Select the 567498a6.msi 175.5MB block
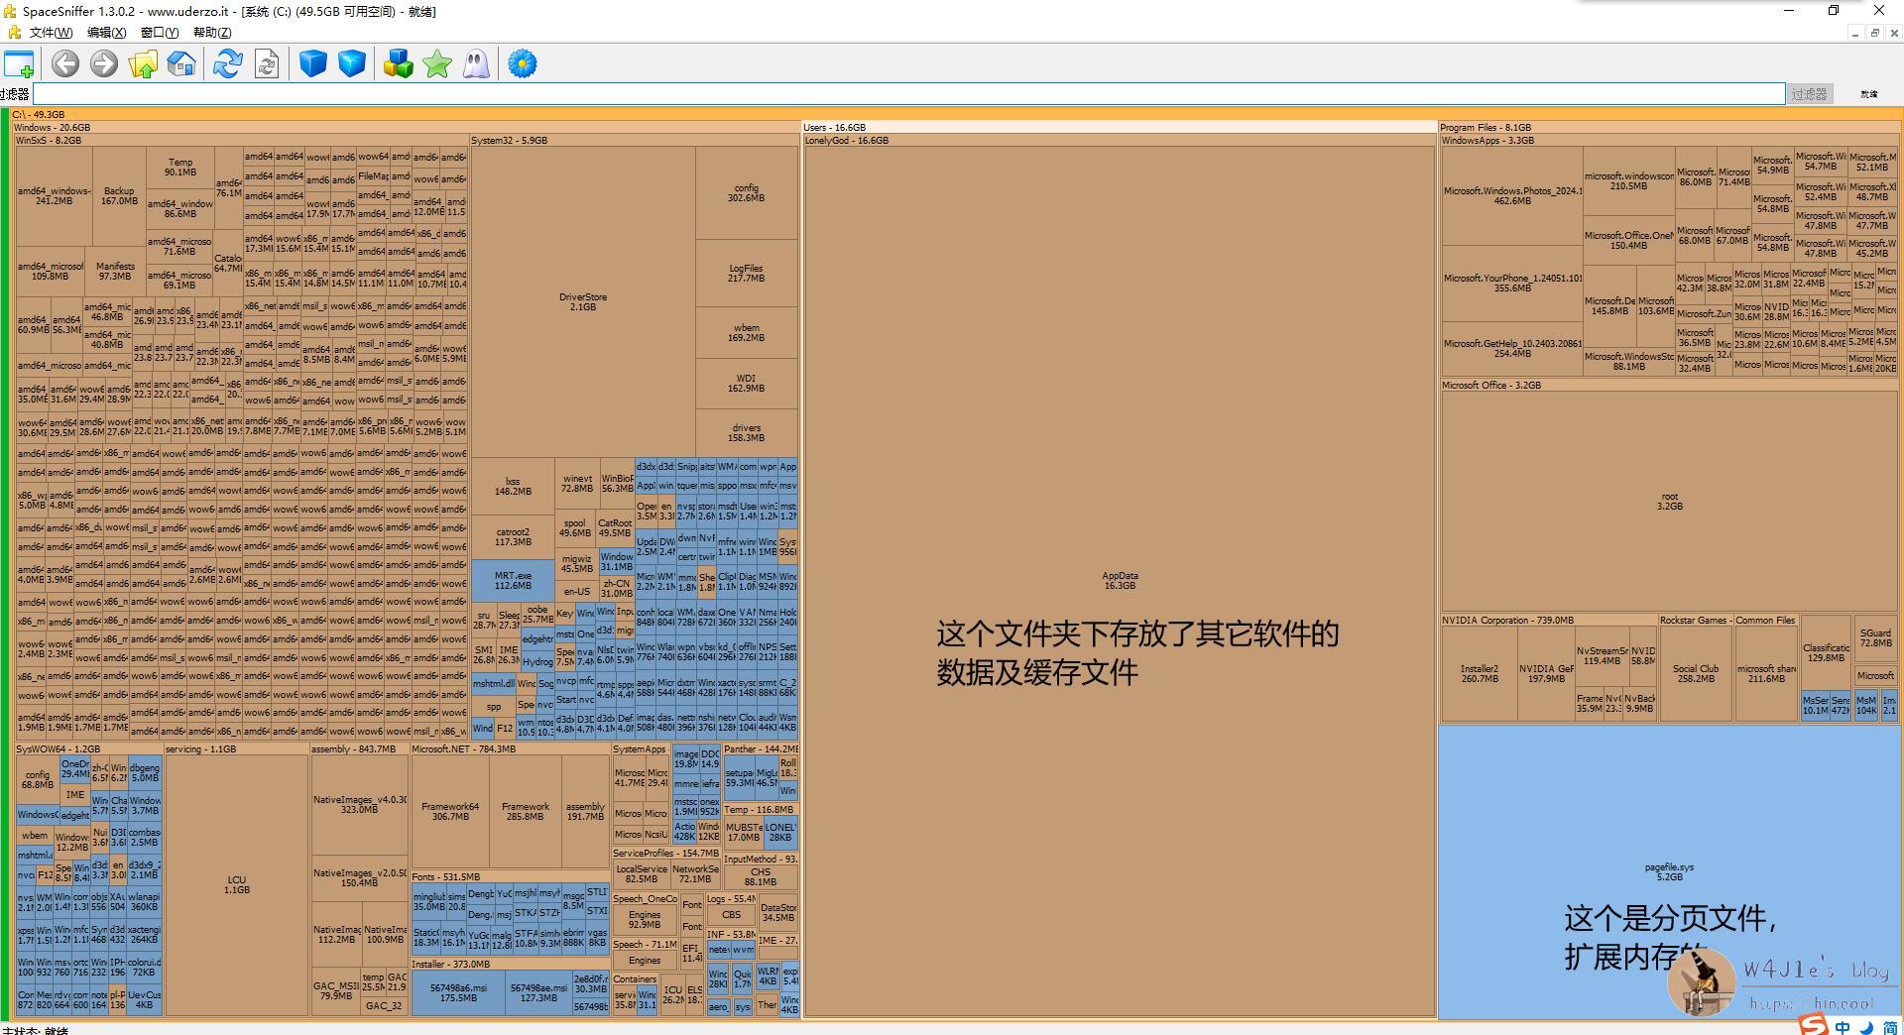This screenshot has width=1904, height=1035. (458, 992)
